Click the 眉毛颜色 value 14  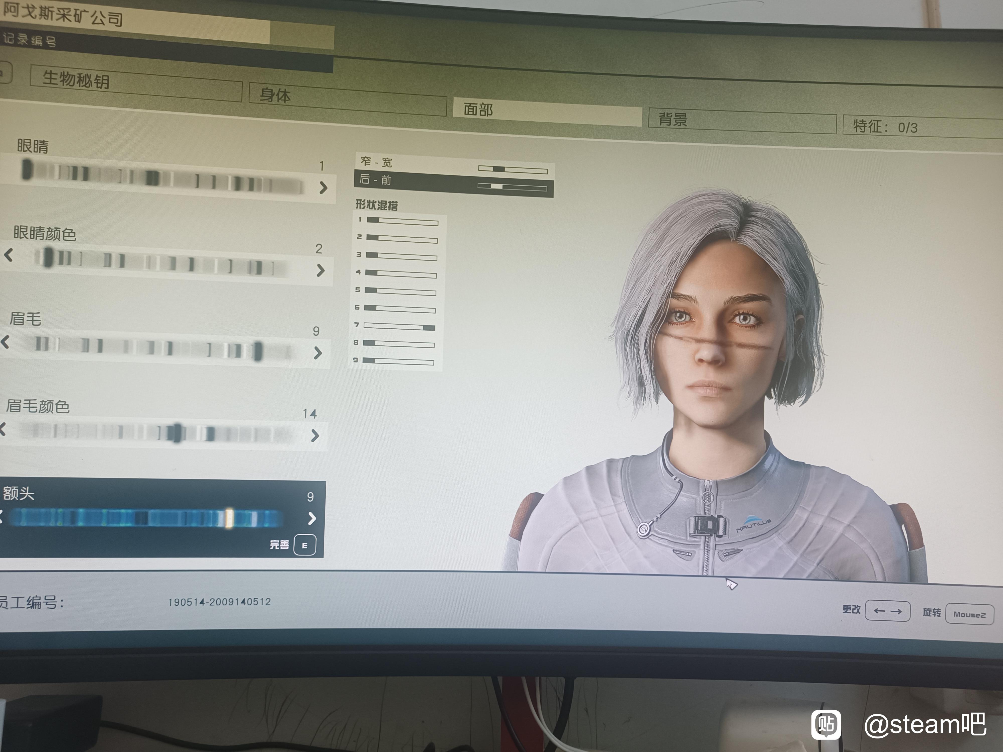[x=310, y=413]
